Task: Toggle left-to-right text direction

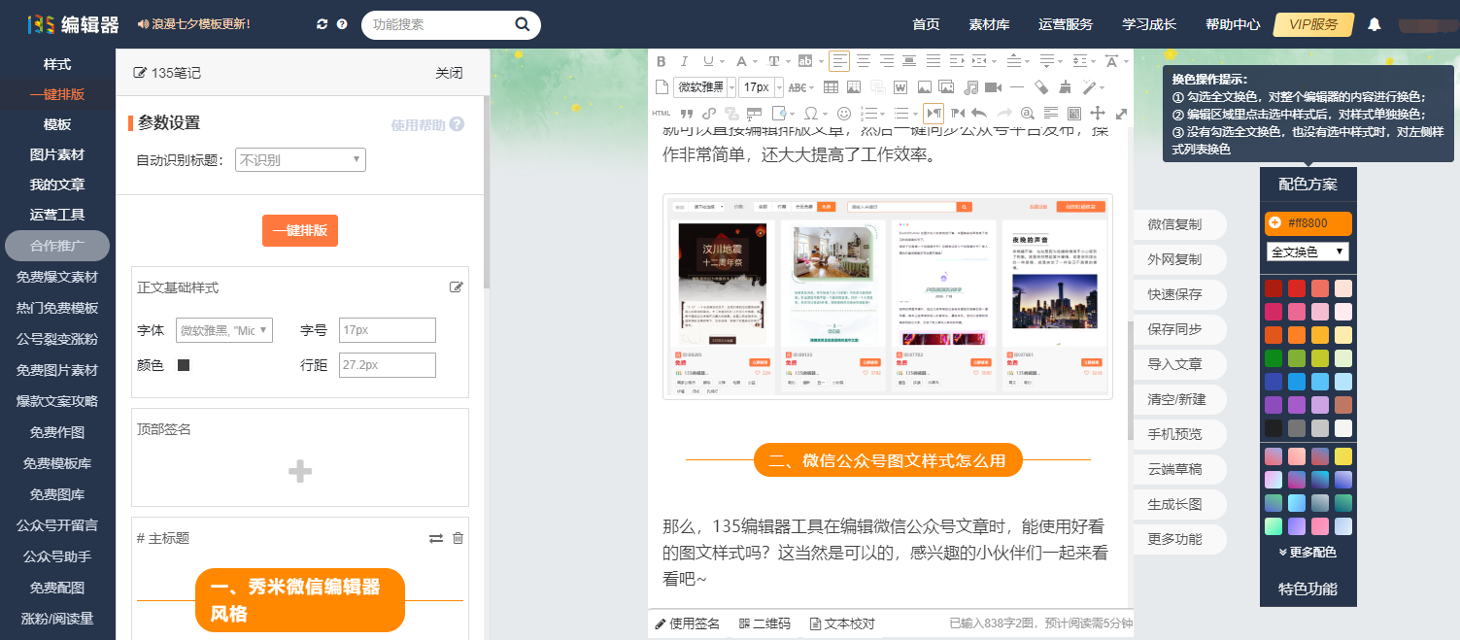Action: [933, 113]
